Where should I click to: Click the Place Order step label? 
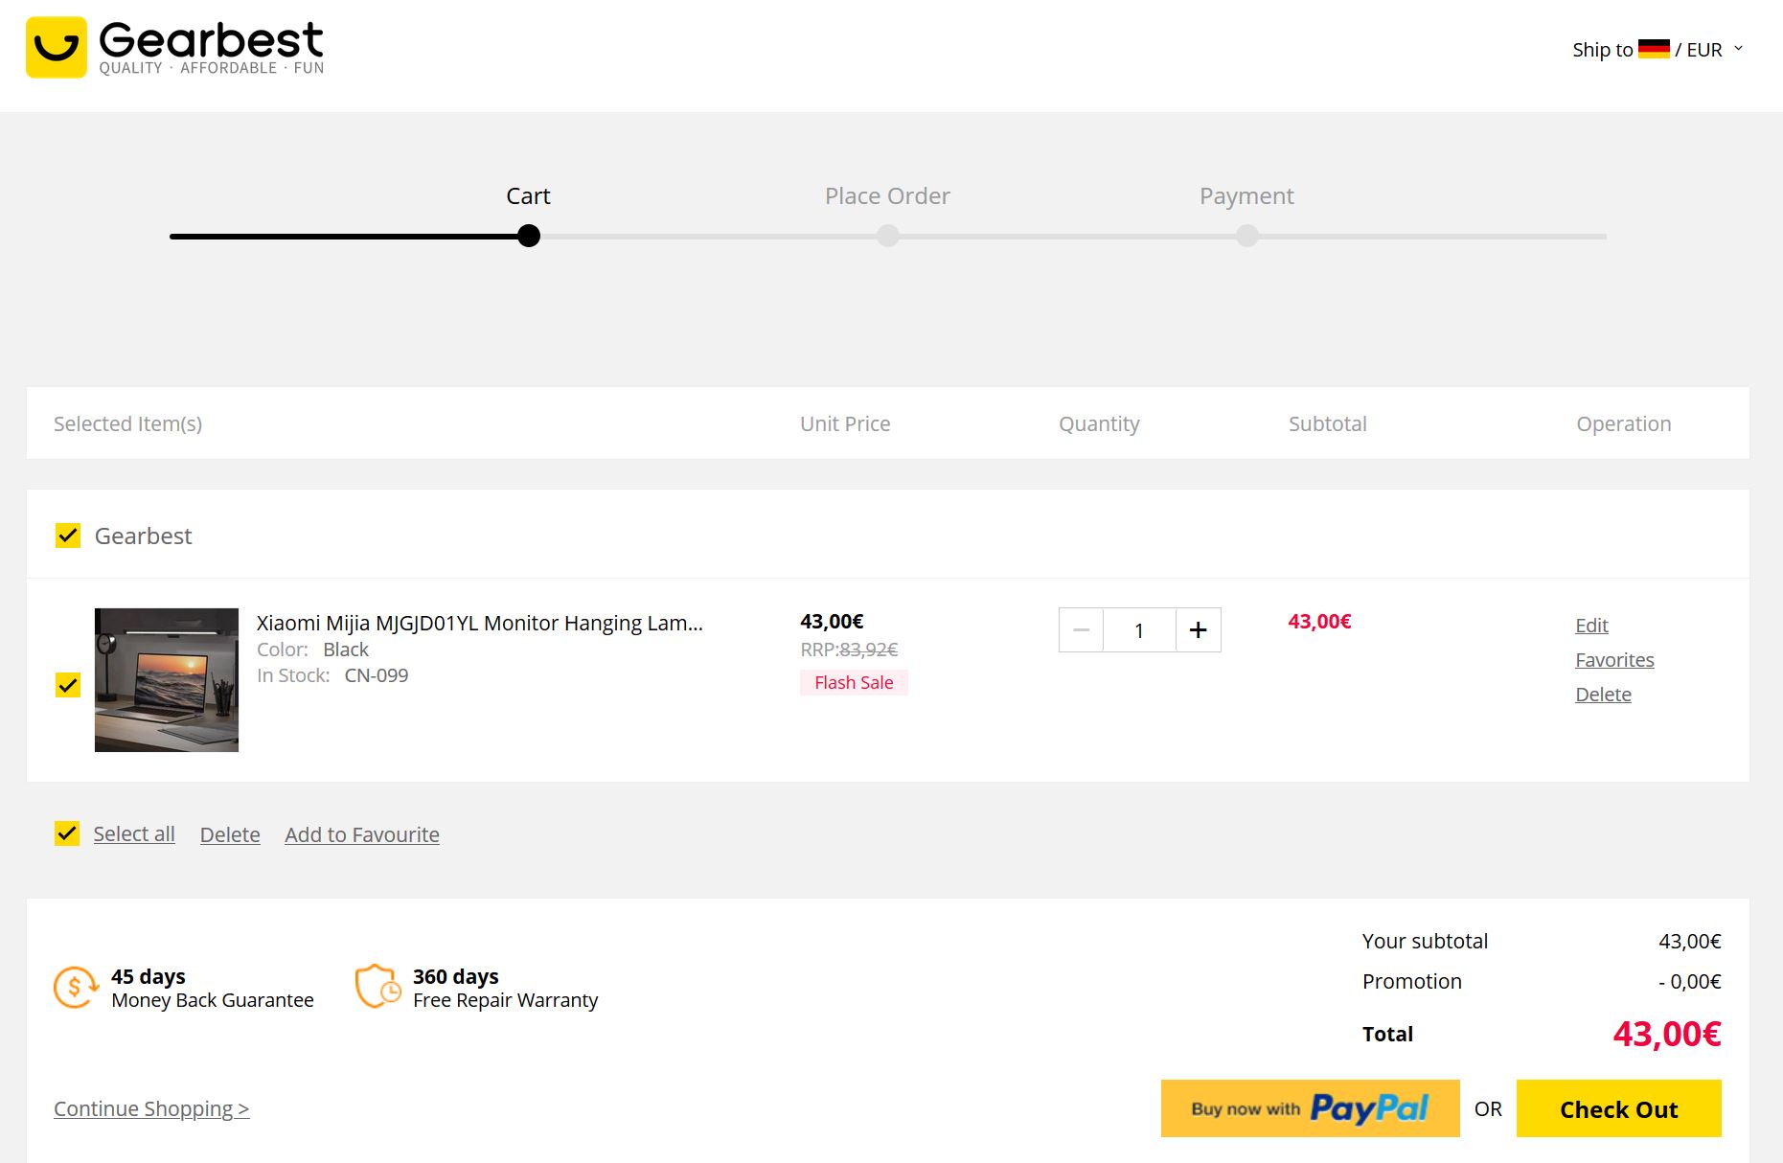[887, 195]
